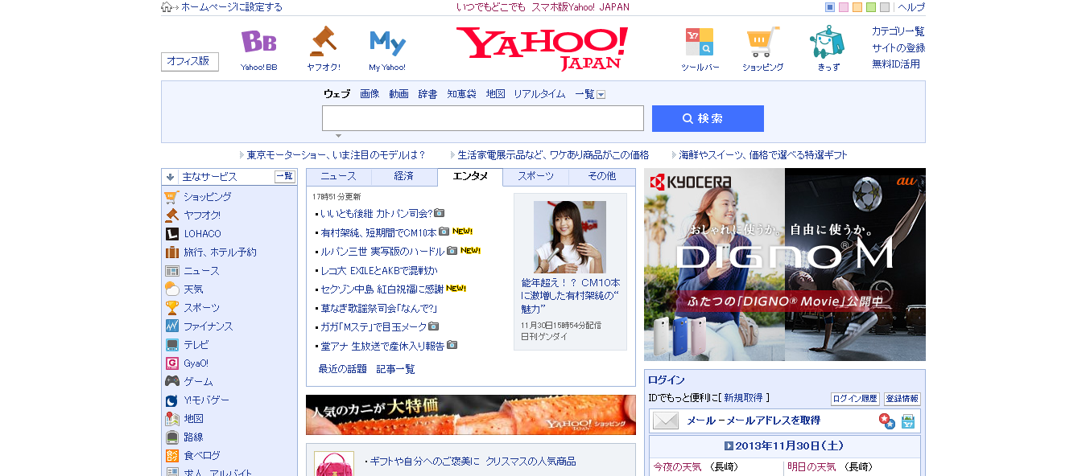Click the 一覧 button in services header

(x=285, y=177)
